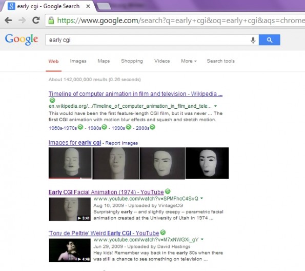Image resolution: width=305 pixels, height=271 pixels.
Task: Click the address bar URL field
Action: click(175, 20)
